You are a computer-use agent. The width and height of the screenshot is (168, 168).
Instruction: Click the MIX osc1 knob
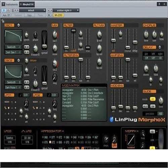(55, 35)
